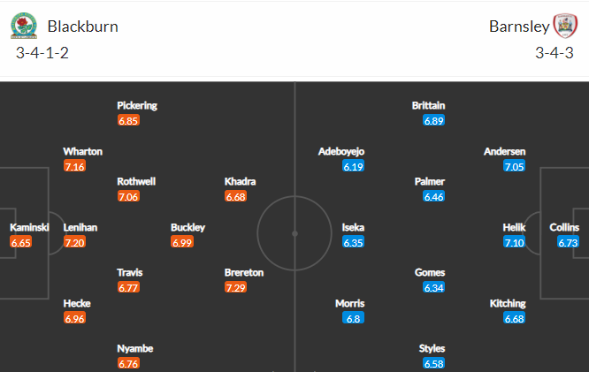Select player Pickering on the pitch
Screen dimensions: 589x372
[x=137, y=105]
